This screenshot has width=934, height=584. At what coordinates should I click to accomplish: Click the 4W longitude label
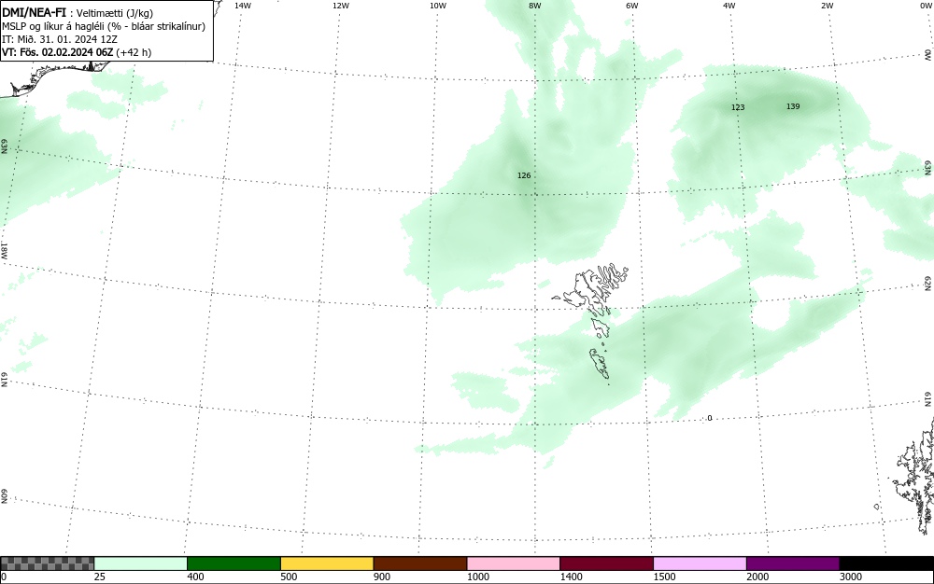[729, 6]
